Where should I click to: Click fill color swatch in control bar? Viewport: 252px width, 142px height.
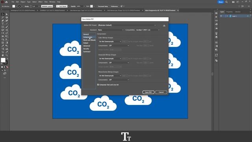point(14,6)
